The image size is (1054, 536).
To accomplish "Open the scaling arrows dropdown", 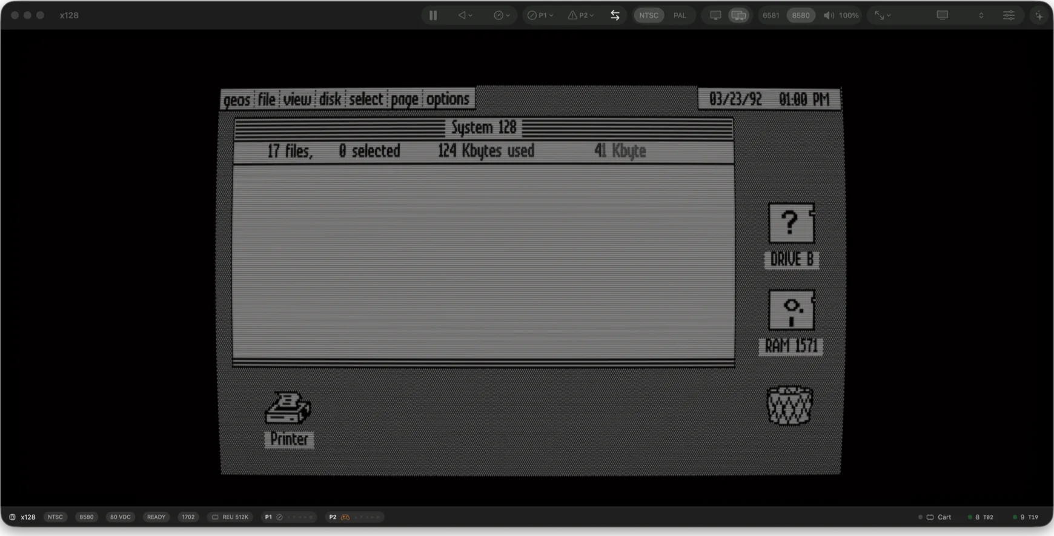I will click(x=883, y=15).
